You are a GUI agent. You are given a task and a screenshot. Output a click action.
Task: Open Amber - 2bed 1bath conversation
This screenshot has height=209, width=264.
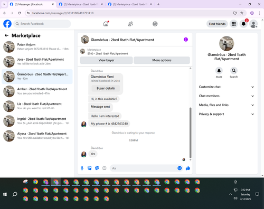click(37, 91)
